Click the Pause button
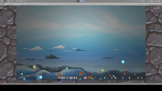The image size is (162, 91). click(81, 1)
